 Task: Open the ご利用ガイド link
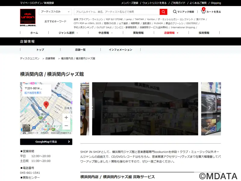pyautogui.click(x=178, y=3)
